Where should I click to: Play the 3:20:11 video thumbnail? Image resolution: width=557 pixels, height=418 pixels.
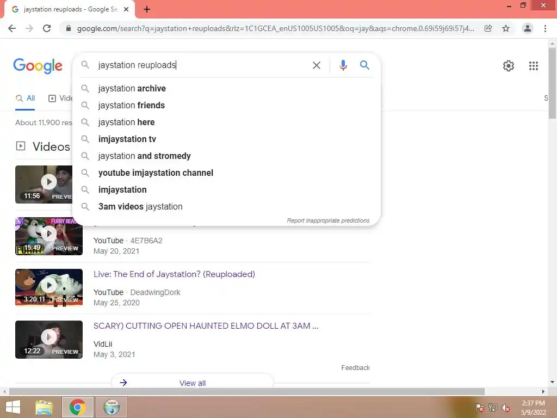click(49, 287)
